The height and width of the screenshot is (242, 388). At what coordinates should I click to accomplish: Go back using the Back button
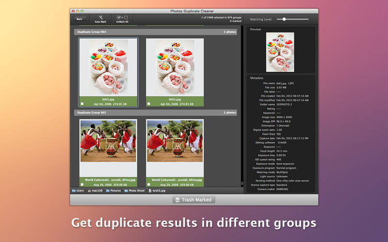pos(80,19)
